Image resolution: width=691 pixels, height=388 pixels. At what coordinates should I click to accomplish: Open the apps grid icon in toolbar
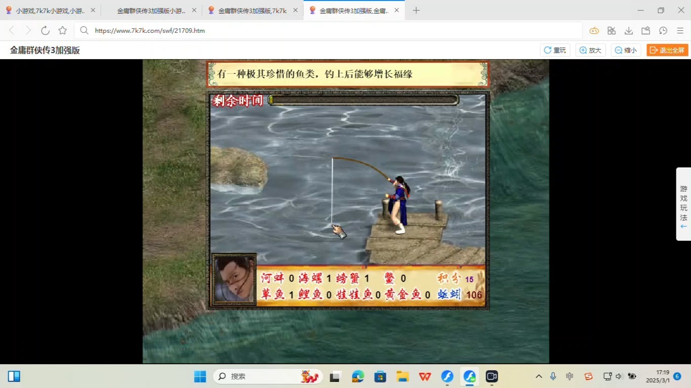pyautogui.click(x=612, y=30)
